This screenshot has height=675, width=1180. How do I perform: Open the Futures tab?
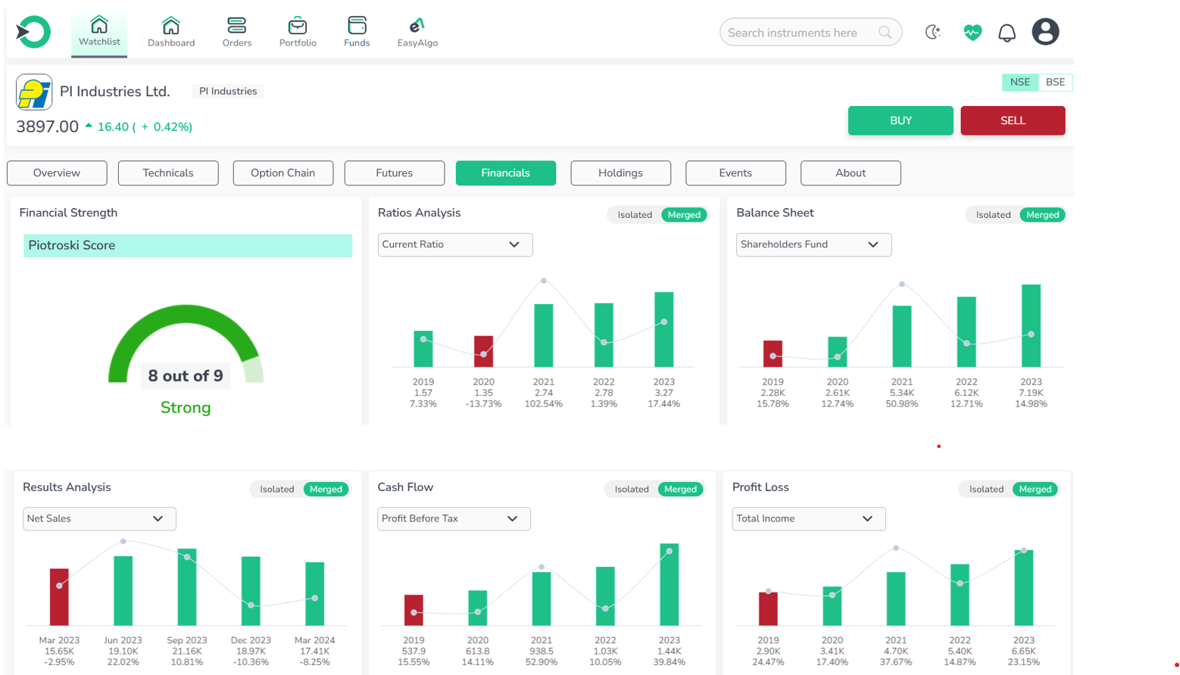pos(394,173)
